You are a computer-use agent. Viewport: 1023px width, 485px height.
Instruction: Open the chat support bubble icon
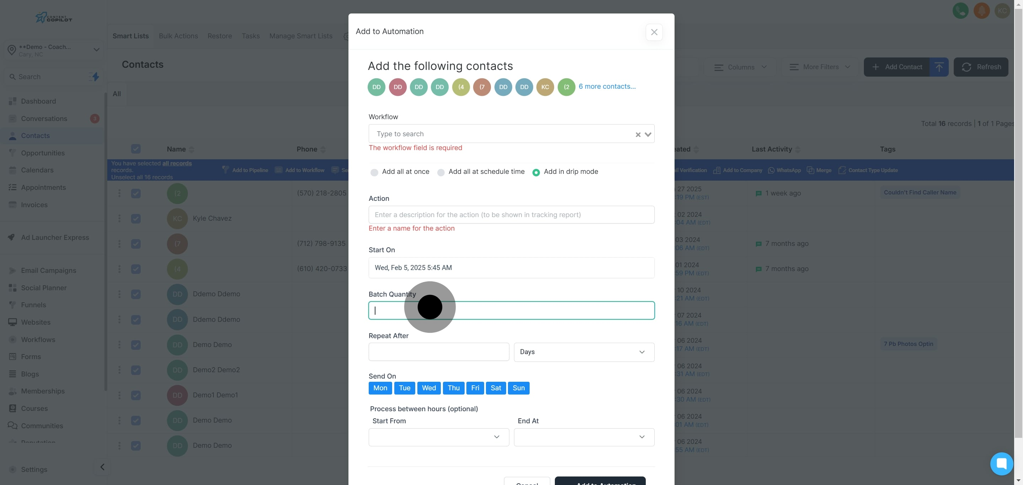(x=1001, y=463)
